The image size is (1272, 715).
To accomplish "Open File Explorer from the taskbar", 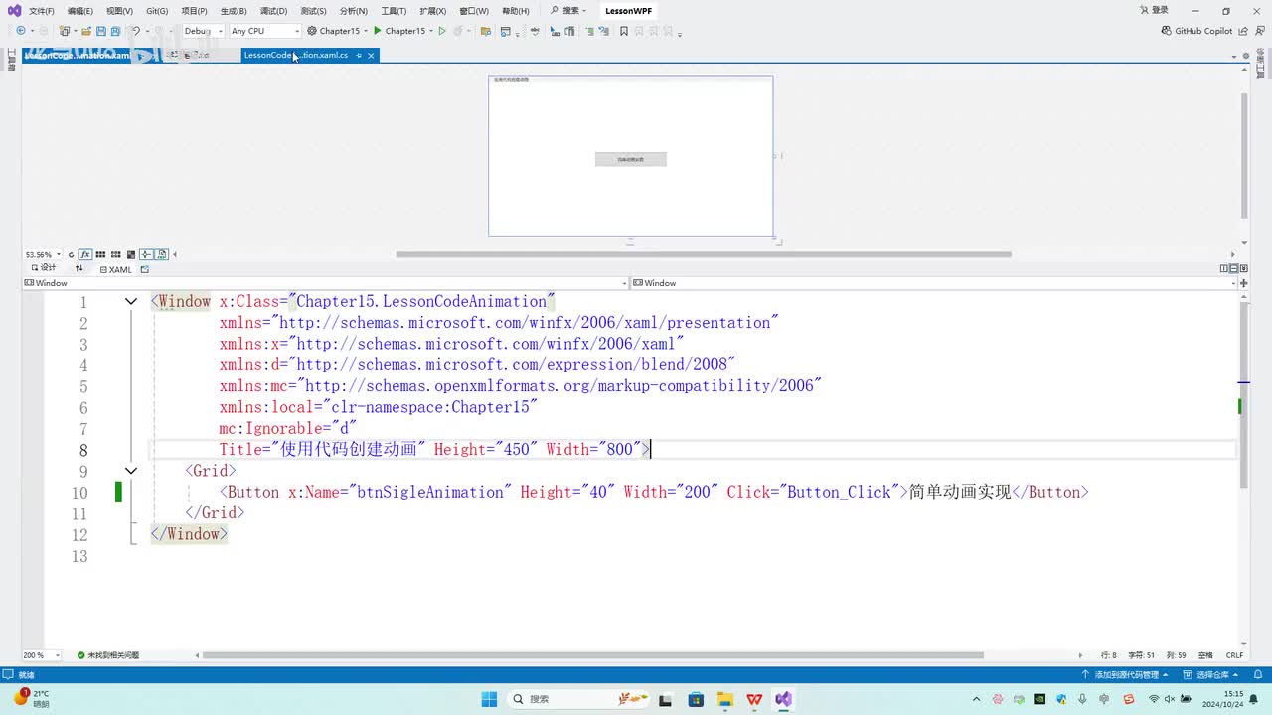I will tap(725, 699).
